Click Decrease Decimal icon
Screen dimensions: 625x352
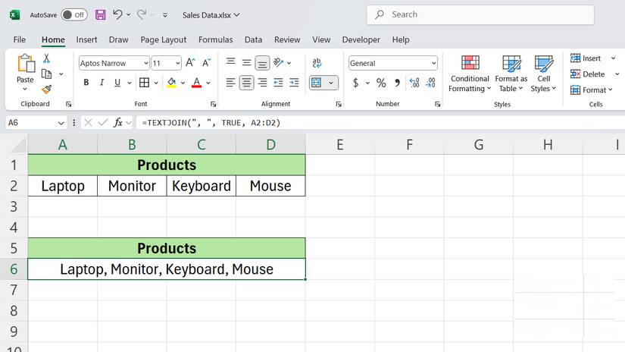point(430,83)
